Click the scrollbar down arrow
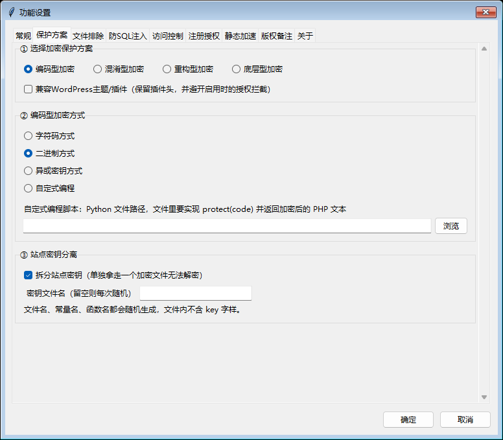Screen dimensions: 503x440 pyautogui.click(x=484, y=397)
